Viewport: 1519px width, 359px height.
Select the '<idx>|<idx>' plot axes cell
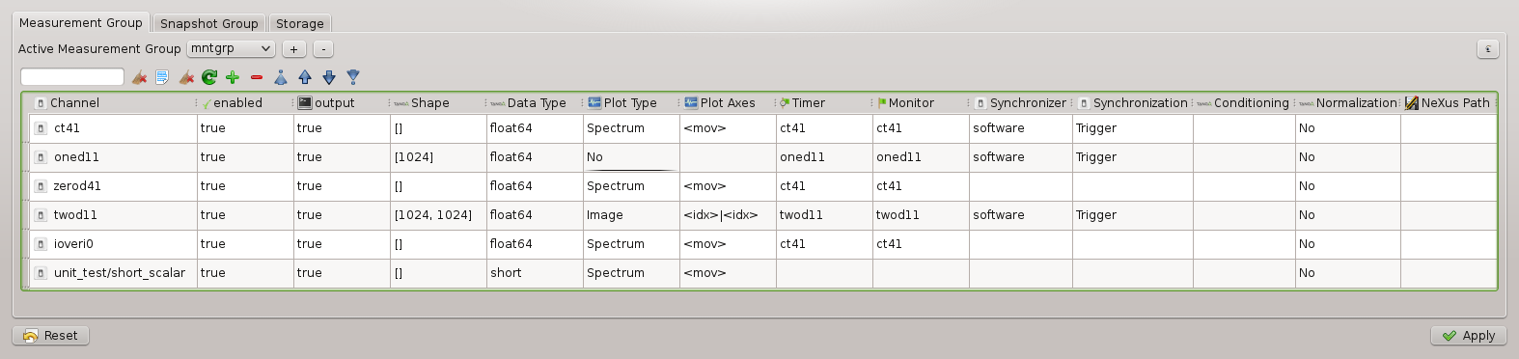pos(728,215)
